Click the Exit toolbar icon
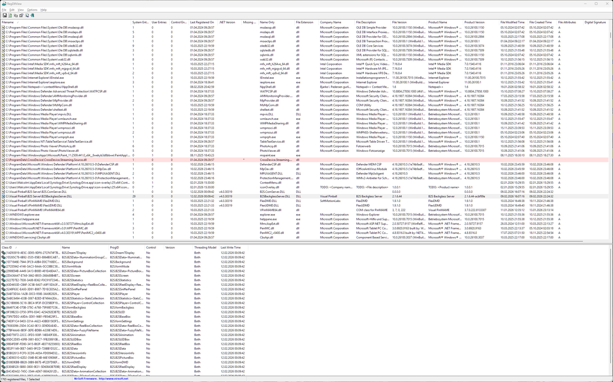 [32, 15]
